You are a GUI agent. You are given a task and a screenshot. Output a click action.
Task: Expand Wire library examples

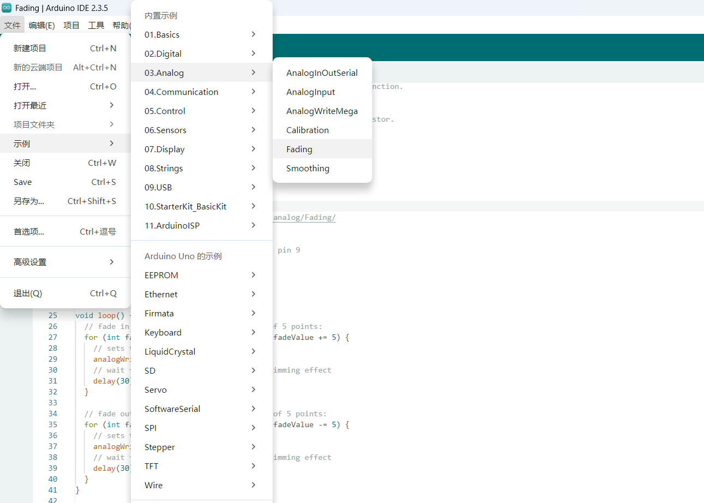pyautogui.click(x=202, y=485)
